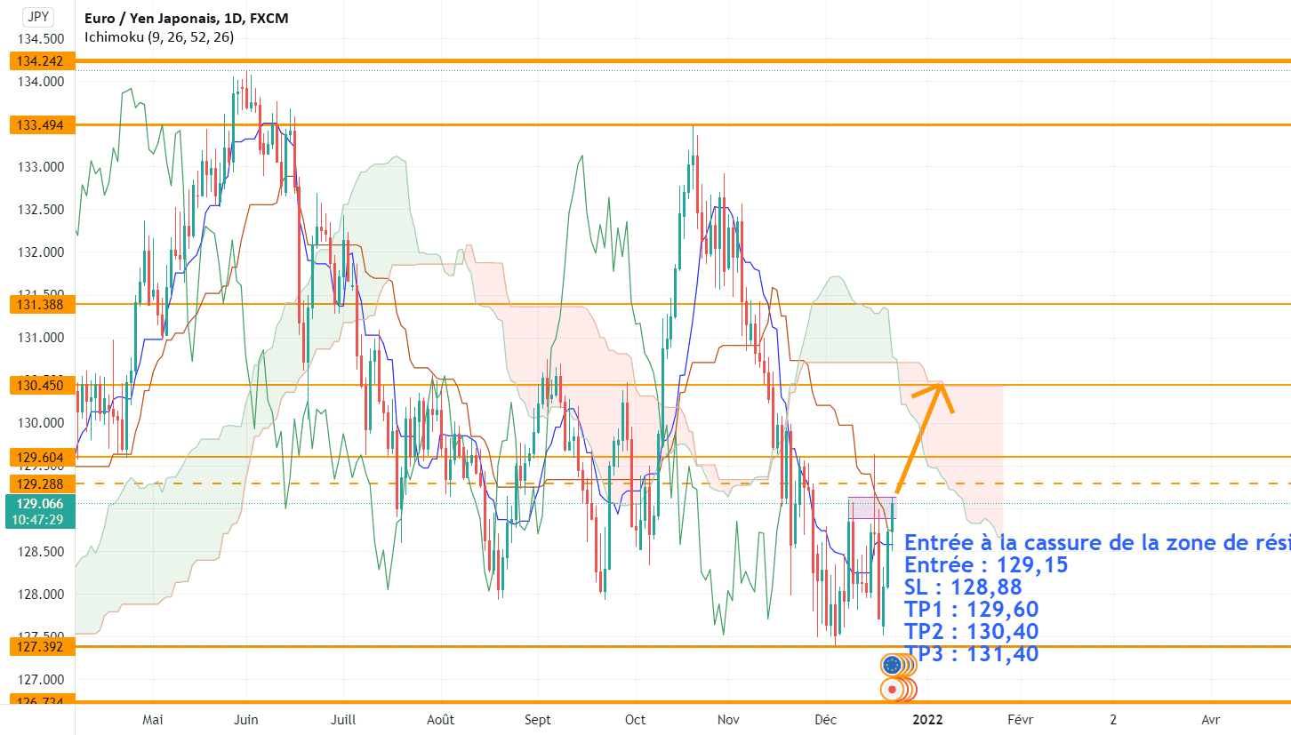Viewport: 1291px width, 735px height.
Task: Click the 128.000 price axis value
Action: [41, 595]
